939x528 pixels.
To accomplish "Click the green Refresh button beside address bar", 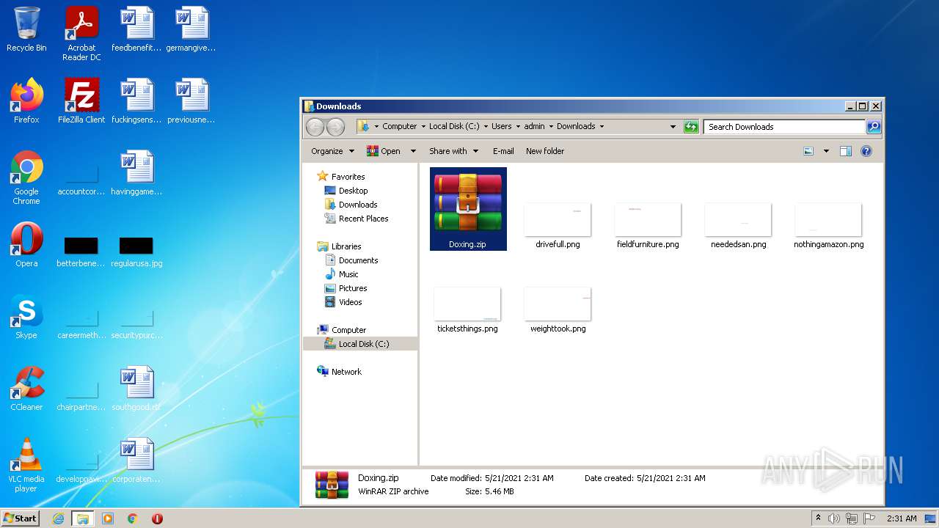I will 691,127.
